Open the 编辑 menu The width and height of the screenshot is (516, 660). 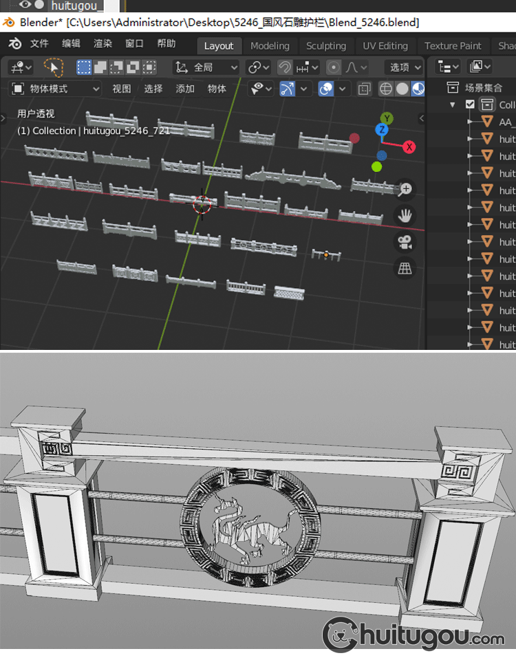point(71,44)
